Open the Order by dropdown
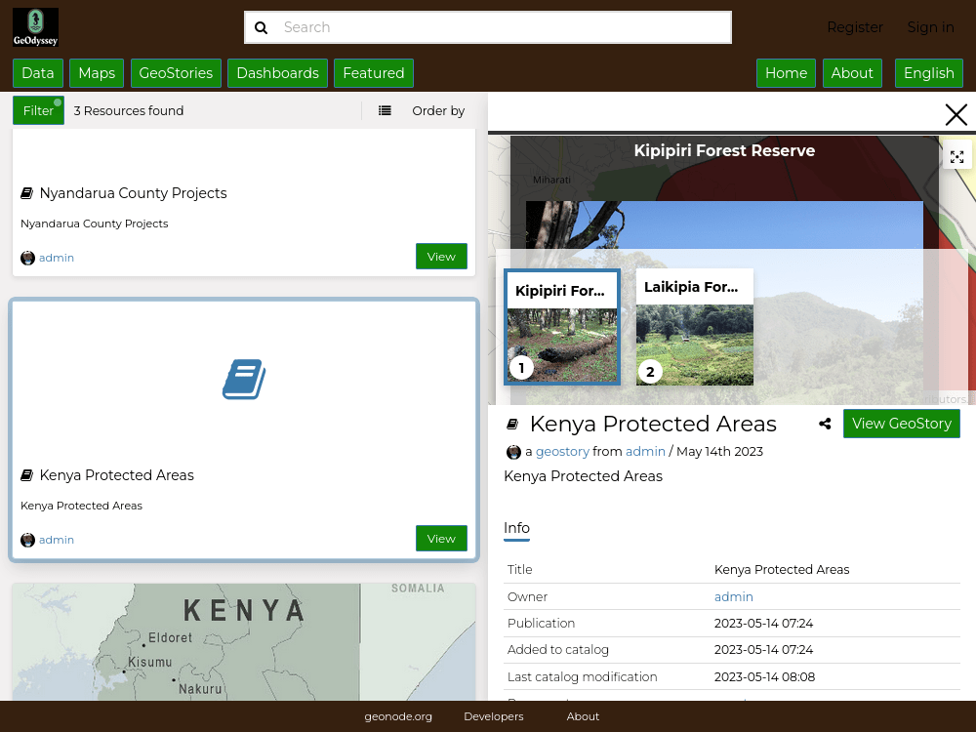Image resolution: width=976 pixels, height=732 pixels. tap(437, 110)
